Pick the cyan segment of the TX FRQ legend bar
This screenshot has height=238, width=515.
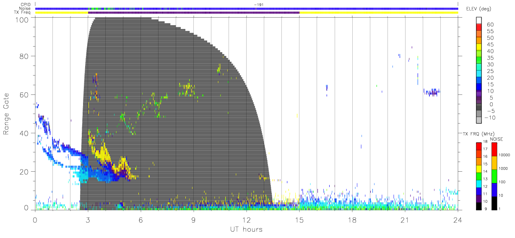coord(479,183)
